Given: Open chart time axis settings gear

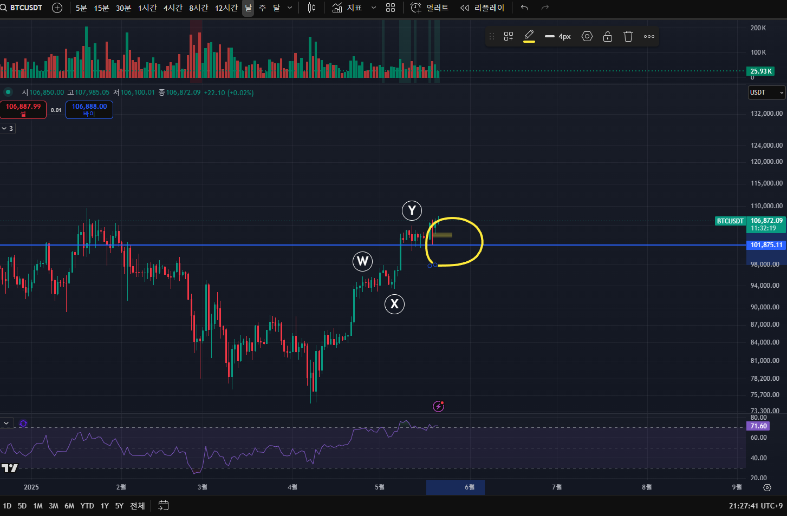Looking at the screenshot, I should click(767, 487).
